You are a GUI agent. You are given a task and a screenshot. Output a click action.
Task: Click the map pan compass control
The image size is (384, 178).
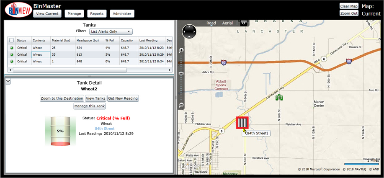click(190, 31)
